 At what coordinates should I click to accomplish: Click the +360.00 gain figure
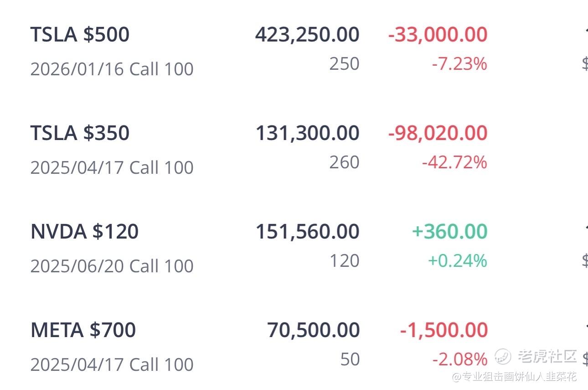tap(450, 232)
